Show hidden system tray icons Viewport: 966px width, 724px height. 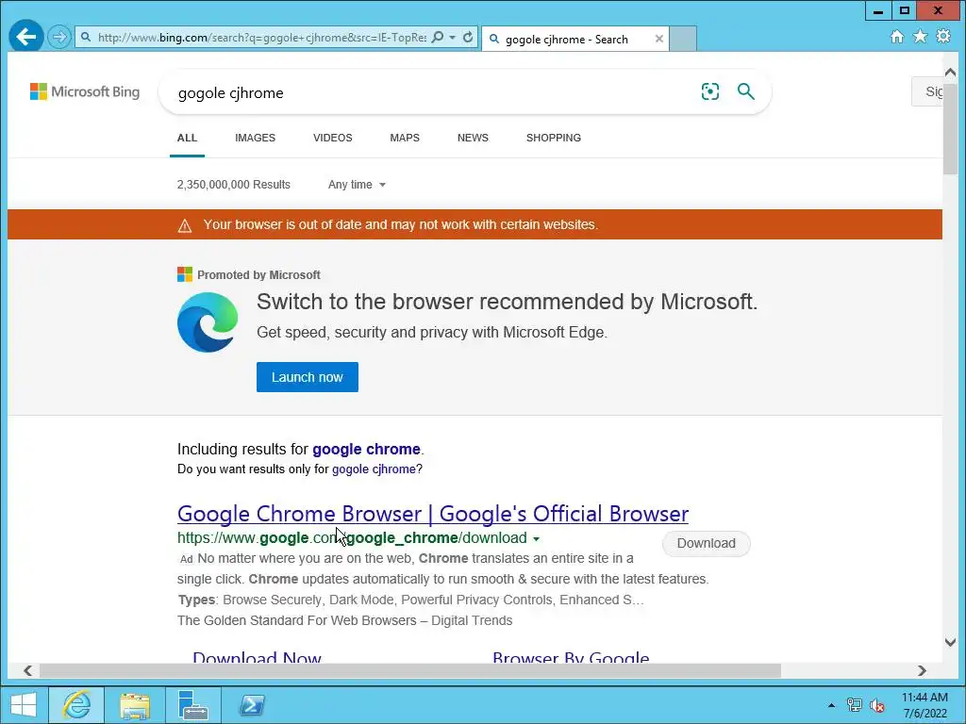pos(831,705)
